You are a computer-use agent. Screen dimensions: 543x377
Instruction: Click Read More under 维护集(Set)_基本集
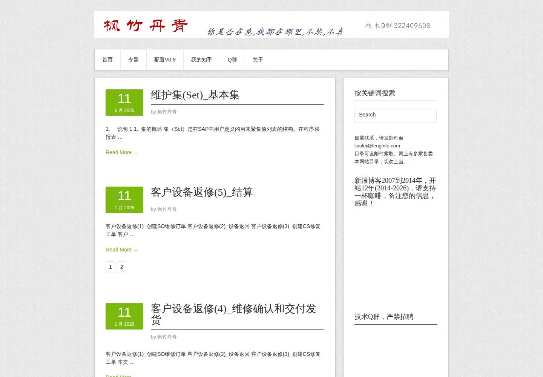(121, 152)
